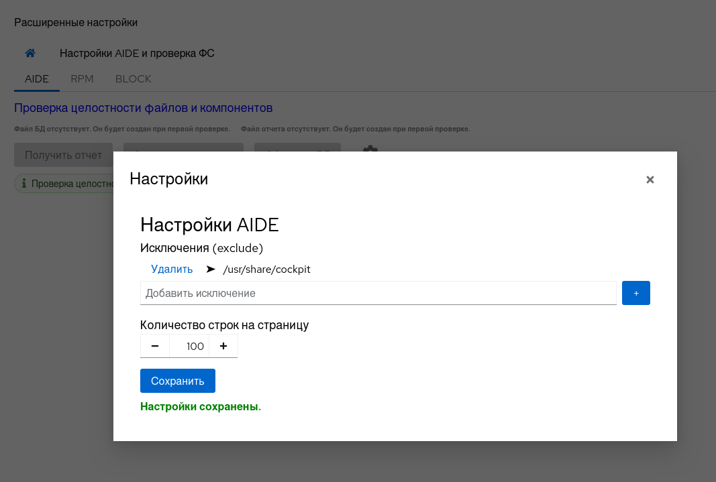This screenshot has width=716, height=482.
Task: Increase rows per page with plus
Action: (x=223, y=346)
